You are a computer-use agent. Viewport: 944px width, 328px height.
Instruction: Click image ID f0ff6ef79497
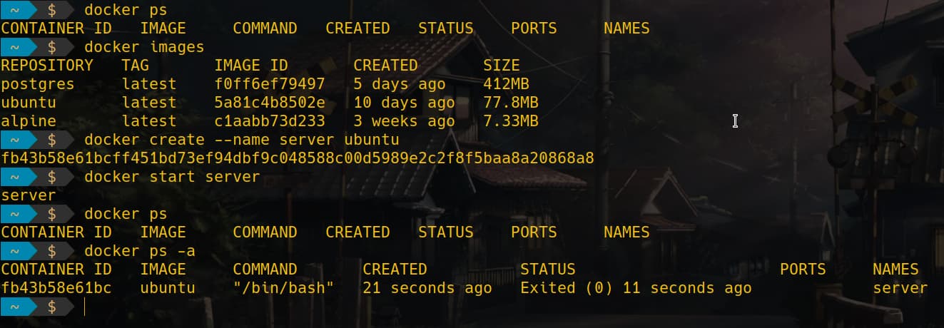[x=270, y=84]
